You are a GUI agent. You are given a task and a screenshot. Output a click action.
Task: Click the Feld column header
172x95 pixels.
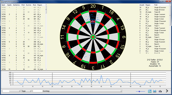click(x=156, y=5)
